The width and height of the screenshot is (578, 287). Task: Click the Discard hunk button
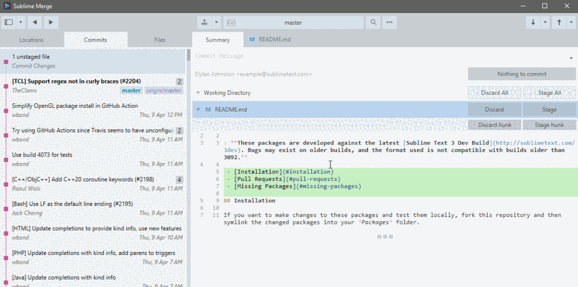point(494,125)
